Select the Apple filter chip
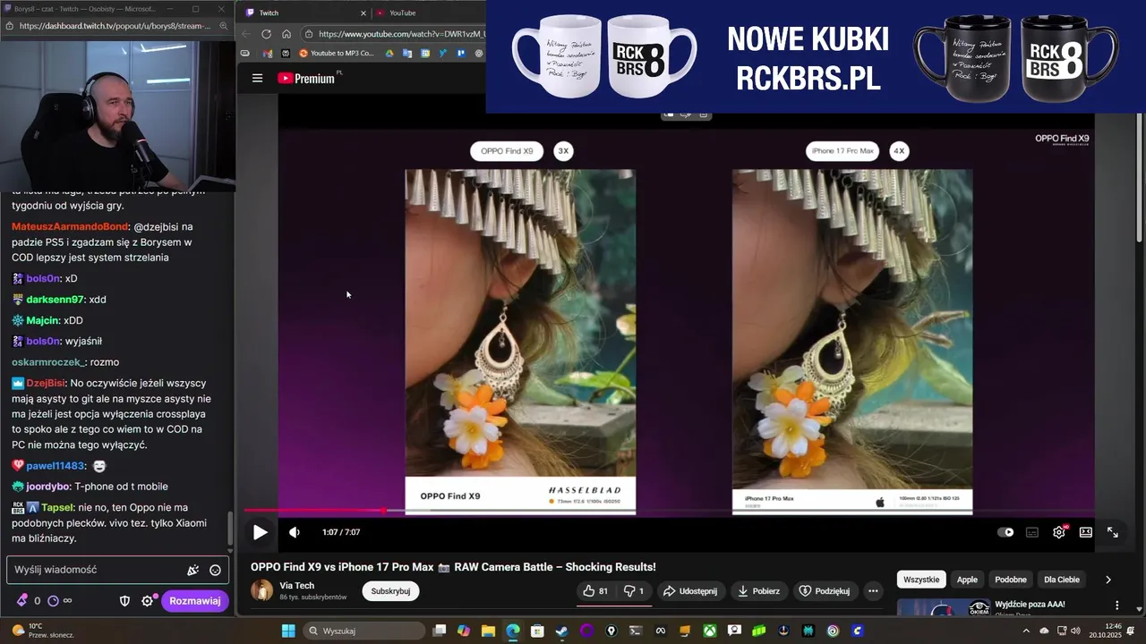 pyautogui.click(x=968, y=580)
